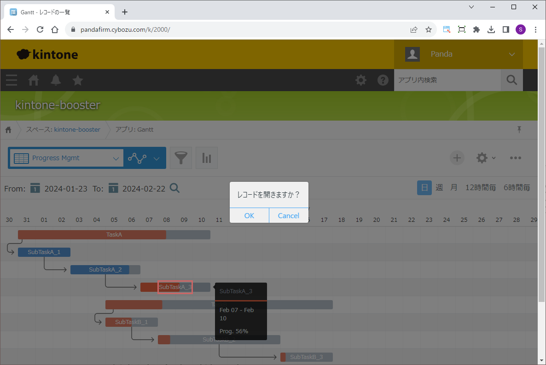Switch timeline scale to 週

(x=439, y=188)
